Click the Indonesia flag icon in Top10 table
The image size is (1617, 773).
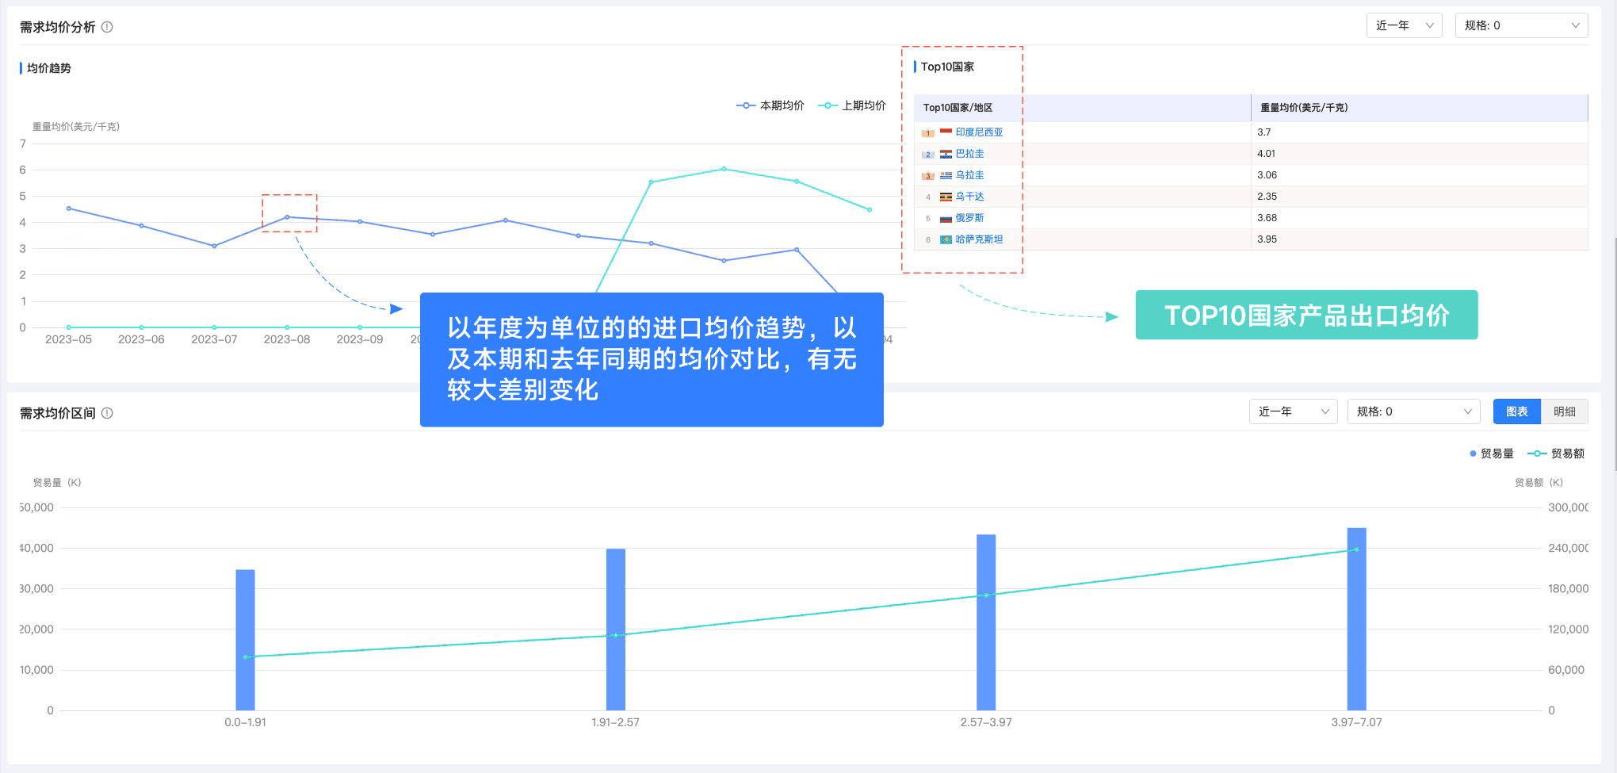pos(946,132)
